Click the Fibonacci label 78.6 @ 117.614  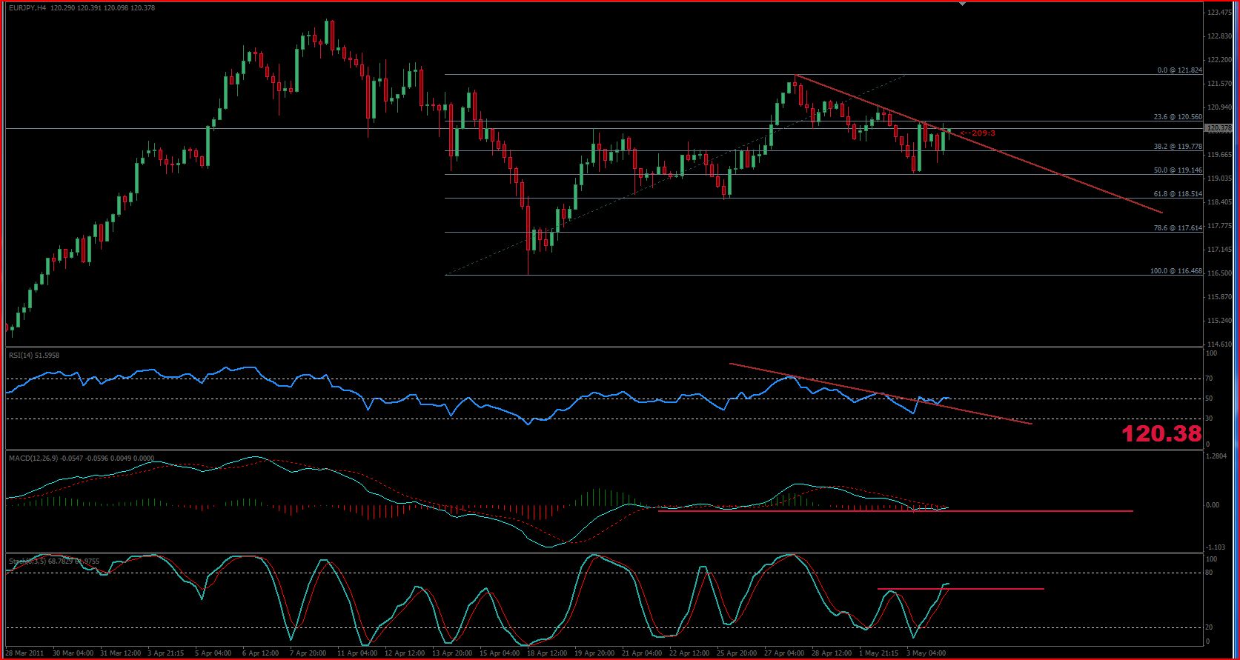click(x=1178, y=228)
